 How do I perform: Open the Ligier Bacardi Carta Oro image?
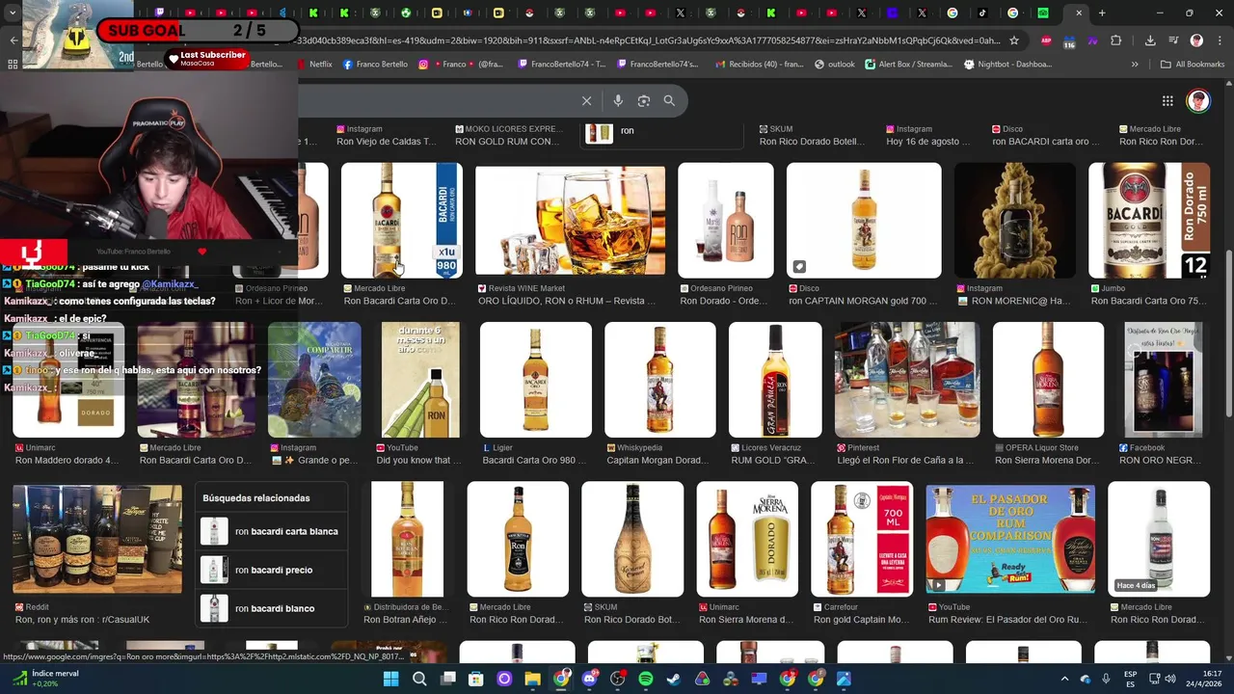pyautogui.click(x=535, y=380)
